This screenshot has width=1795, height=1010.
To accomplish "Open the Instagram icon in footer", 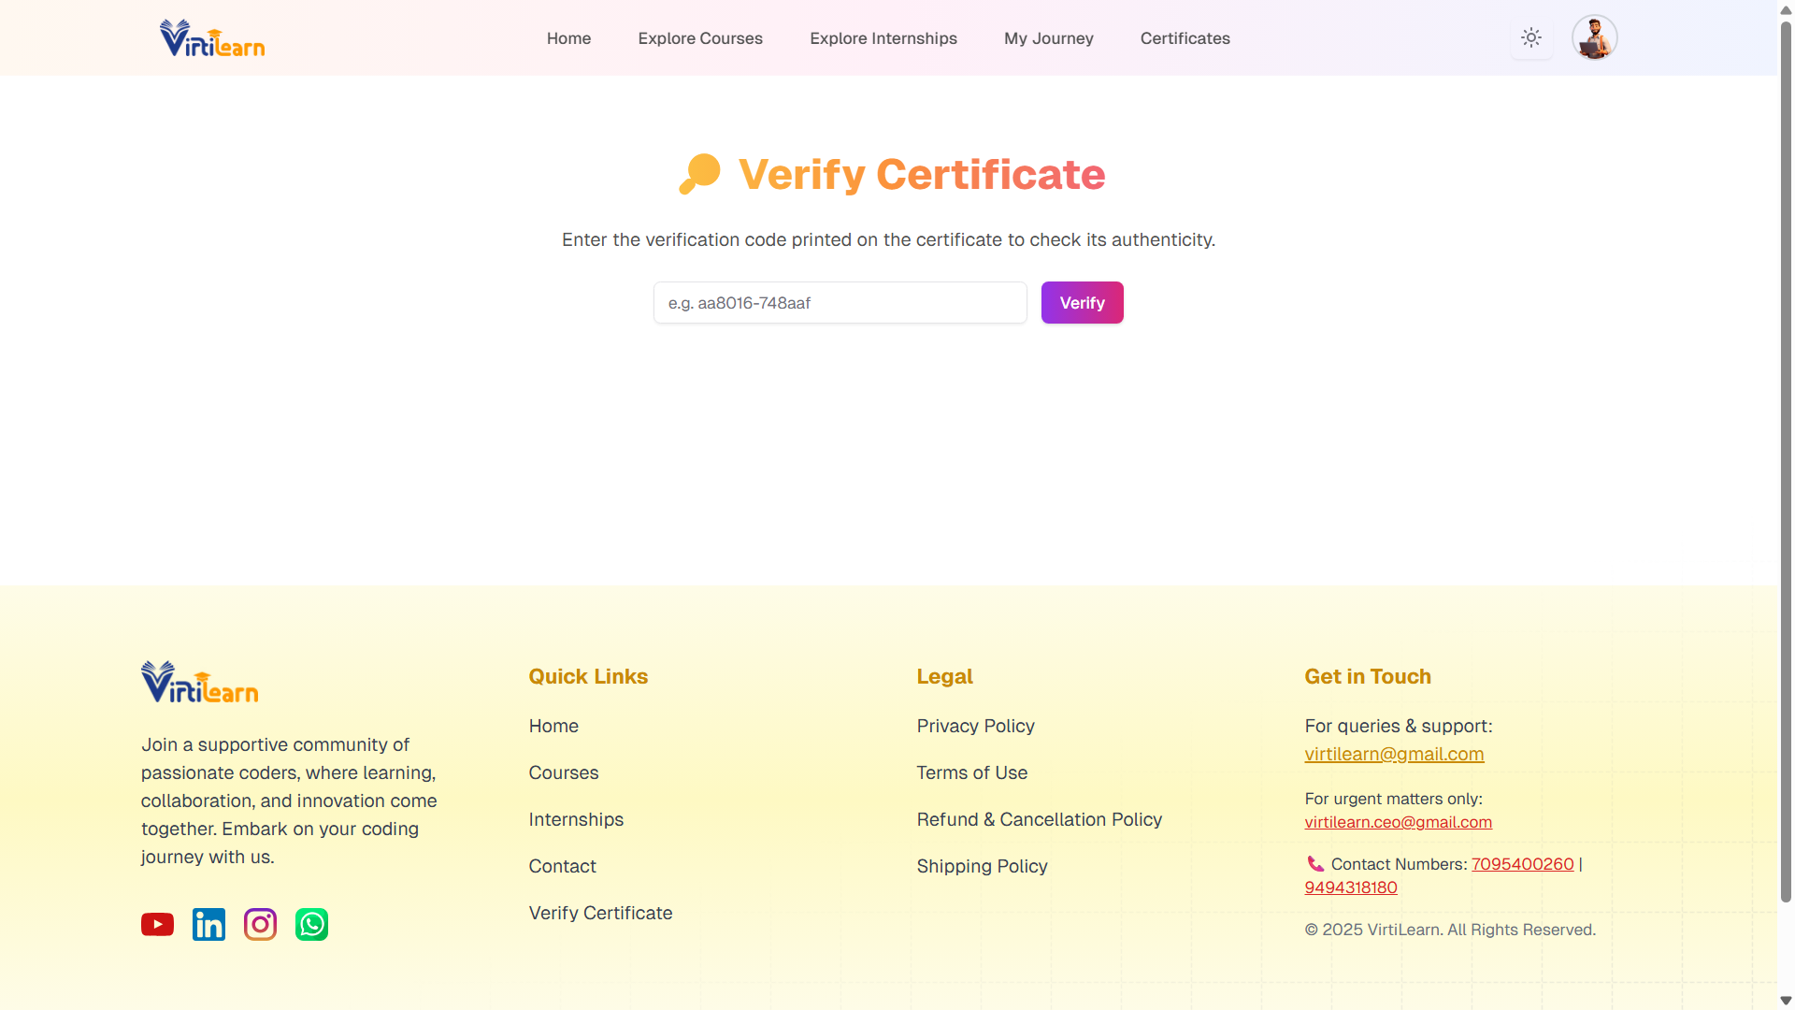I will pos(260,924).
